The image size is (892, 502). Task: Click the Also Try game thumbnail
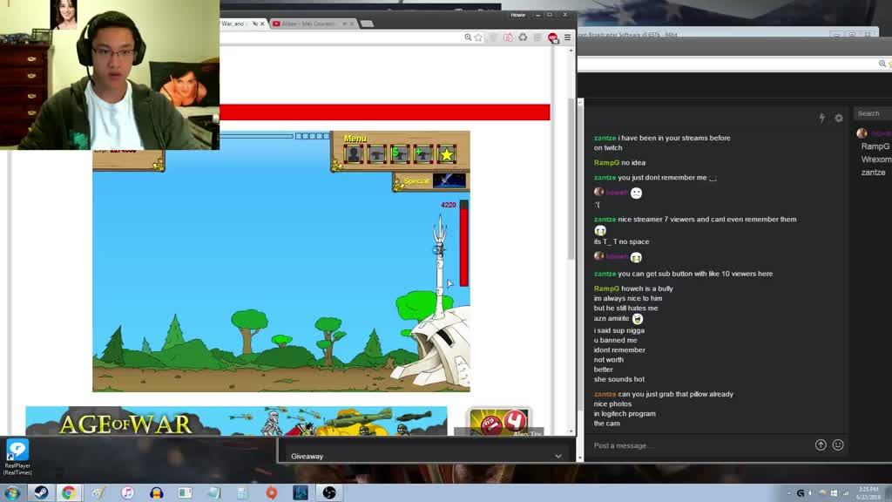pos(499,422)
